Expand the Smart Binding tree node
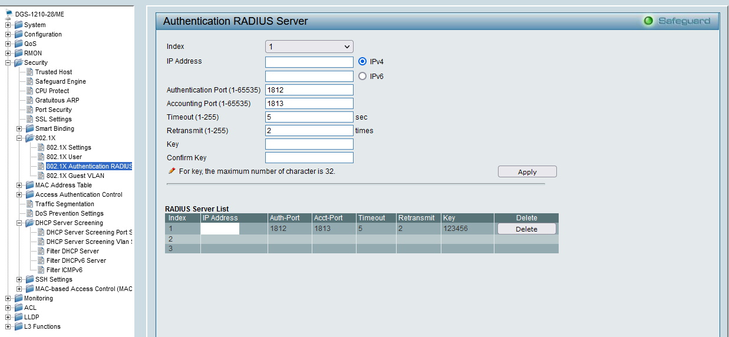Screen dimensions: 729x337 pos(19,128)
